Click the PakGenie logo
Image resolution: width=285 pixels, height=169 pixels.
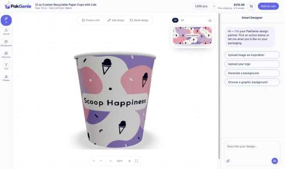click(x=18, y=6)
